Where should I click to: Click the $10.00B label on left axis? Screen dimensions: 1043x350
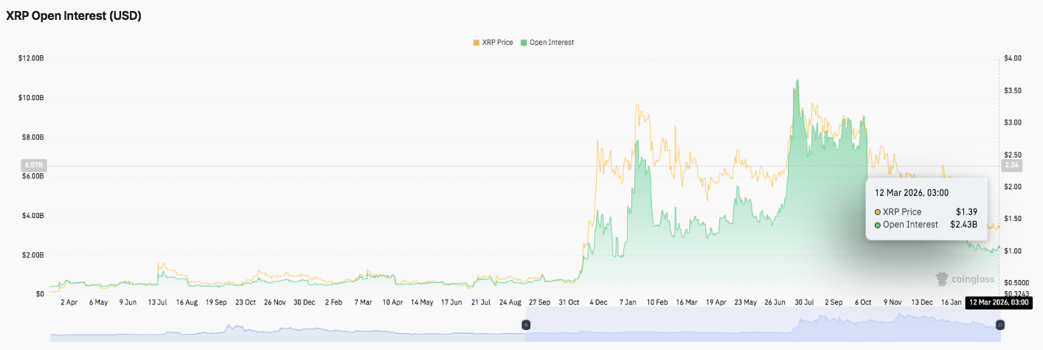pyautogui.click(x=31, y=98)
